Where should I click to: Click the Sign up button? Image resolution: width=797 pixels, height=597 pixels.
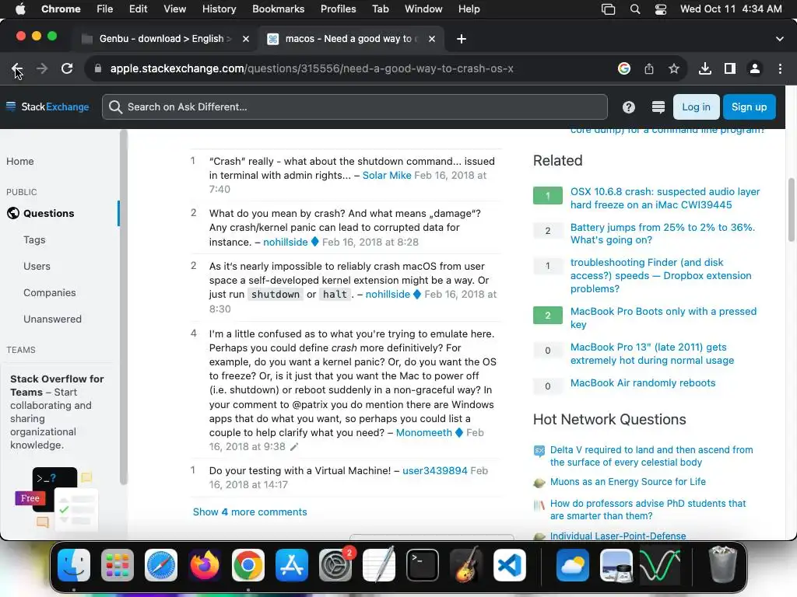click(750, 107)
